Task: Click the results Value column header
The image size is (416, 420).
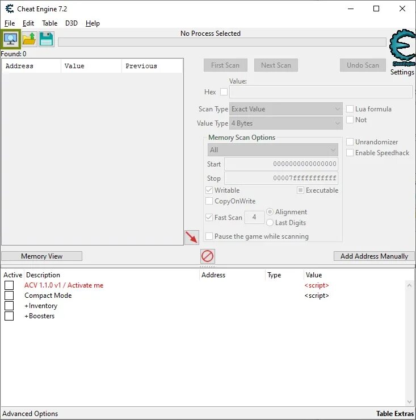Action: (x=91, y=66)
